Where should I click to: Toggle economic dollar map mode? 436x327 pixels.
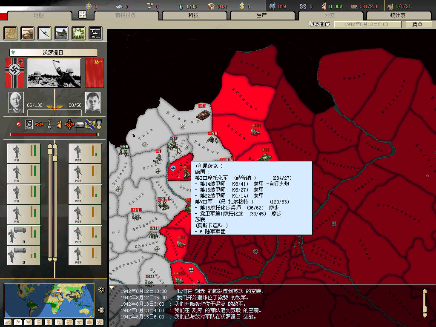38,322
